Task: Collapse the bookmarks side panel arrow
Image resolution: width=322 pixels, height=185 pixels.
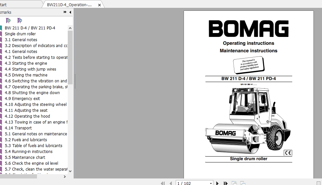Action: click(x=70, y=12)
